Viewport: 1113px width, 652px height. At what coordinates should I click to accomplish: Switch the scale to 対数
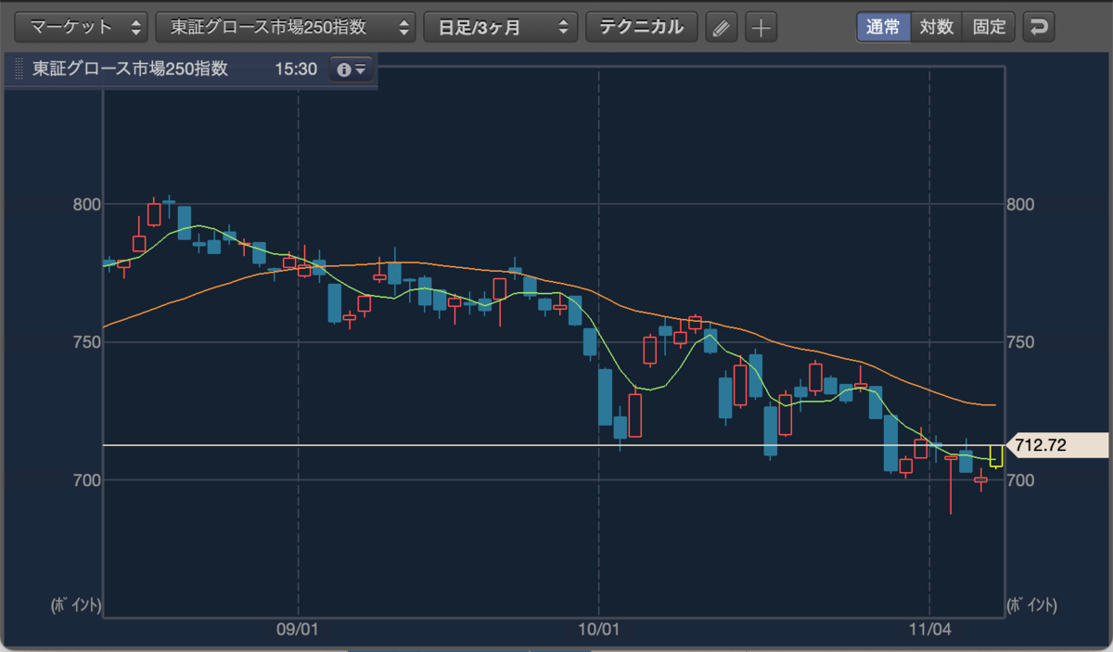click(x=937, y=27)
